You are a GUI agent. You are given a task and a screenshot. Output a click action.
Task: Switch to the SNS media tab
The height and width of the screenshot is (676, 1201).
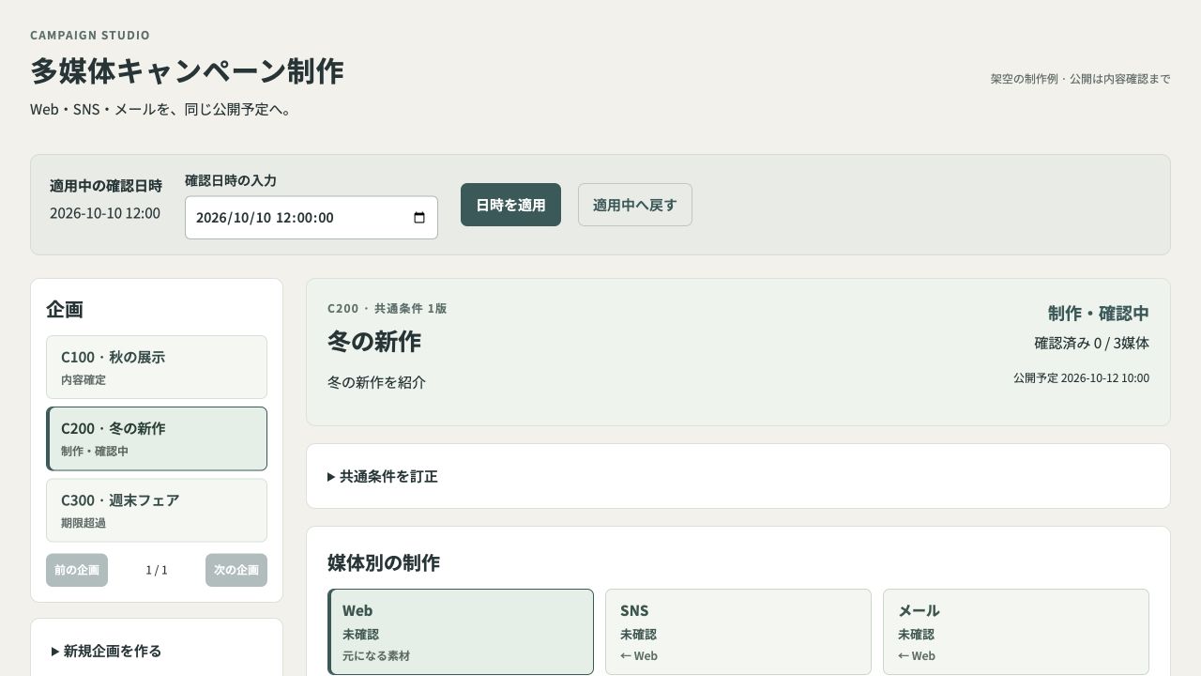738,632
